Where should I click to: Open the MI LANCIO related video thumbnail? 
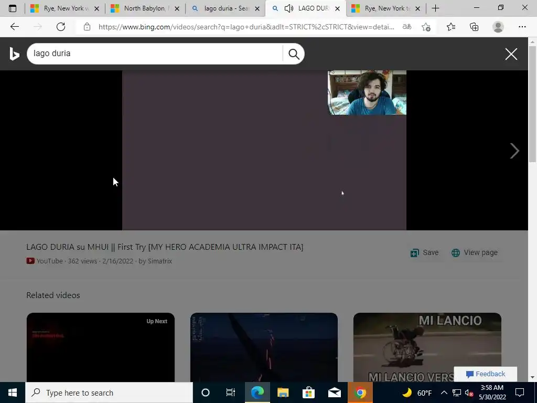[x=427, y=347]
